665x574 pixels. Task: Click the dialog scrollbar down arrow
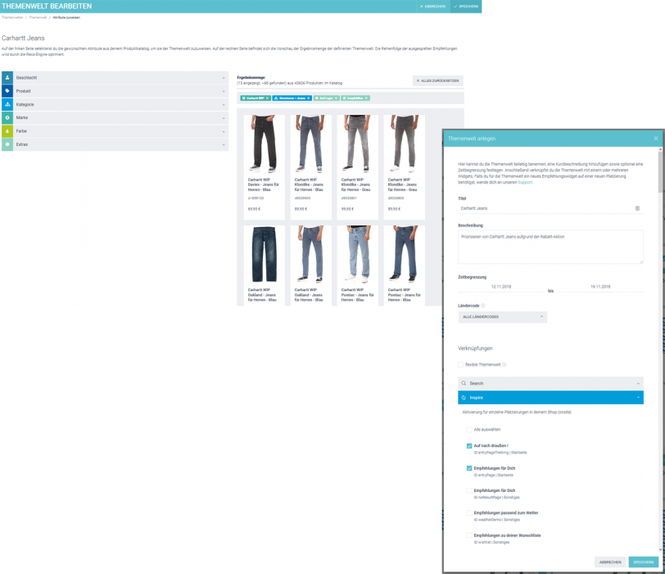pos(660,549)
